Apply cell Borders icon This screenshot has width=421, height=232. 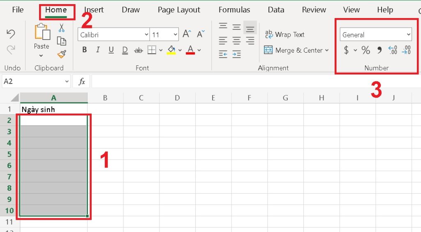[152, 50]
